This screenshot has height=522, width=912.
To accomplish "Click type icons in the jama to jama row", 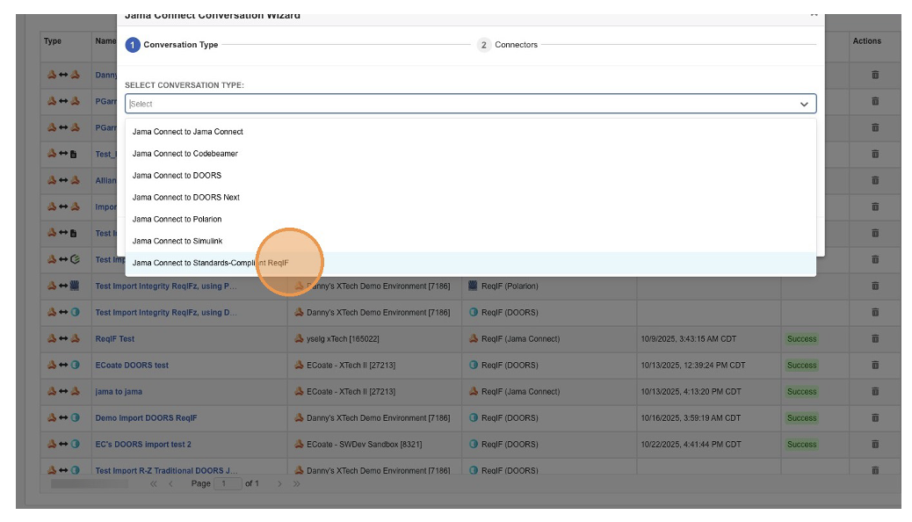I will pos(63,392).
